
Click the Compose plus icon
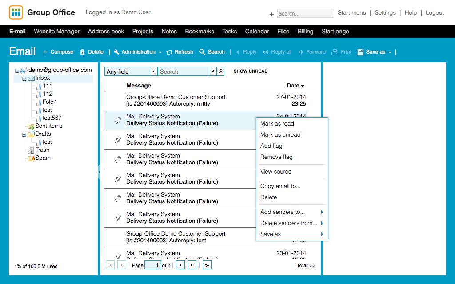(45, 52)
